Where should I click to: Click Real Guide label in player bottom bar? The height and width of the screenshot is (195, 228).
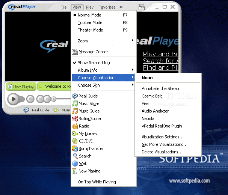tap(41, 110)
